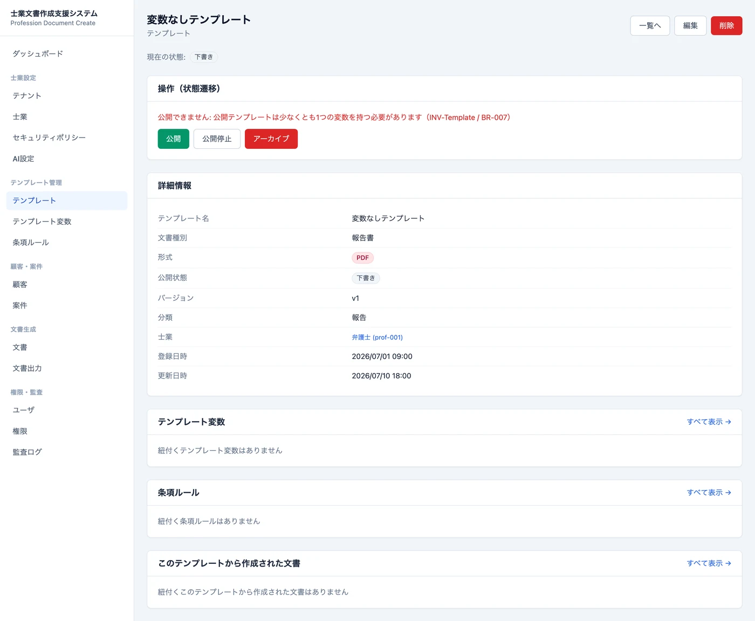755x621 pixels.
Task: Click すべて表示 in 条項ルール section
Action: (709, 493)
